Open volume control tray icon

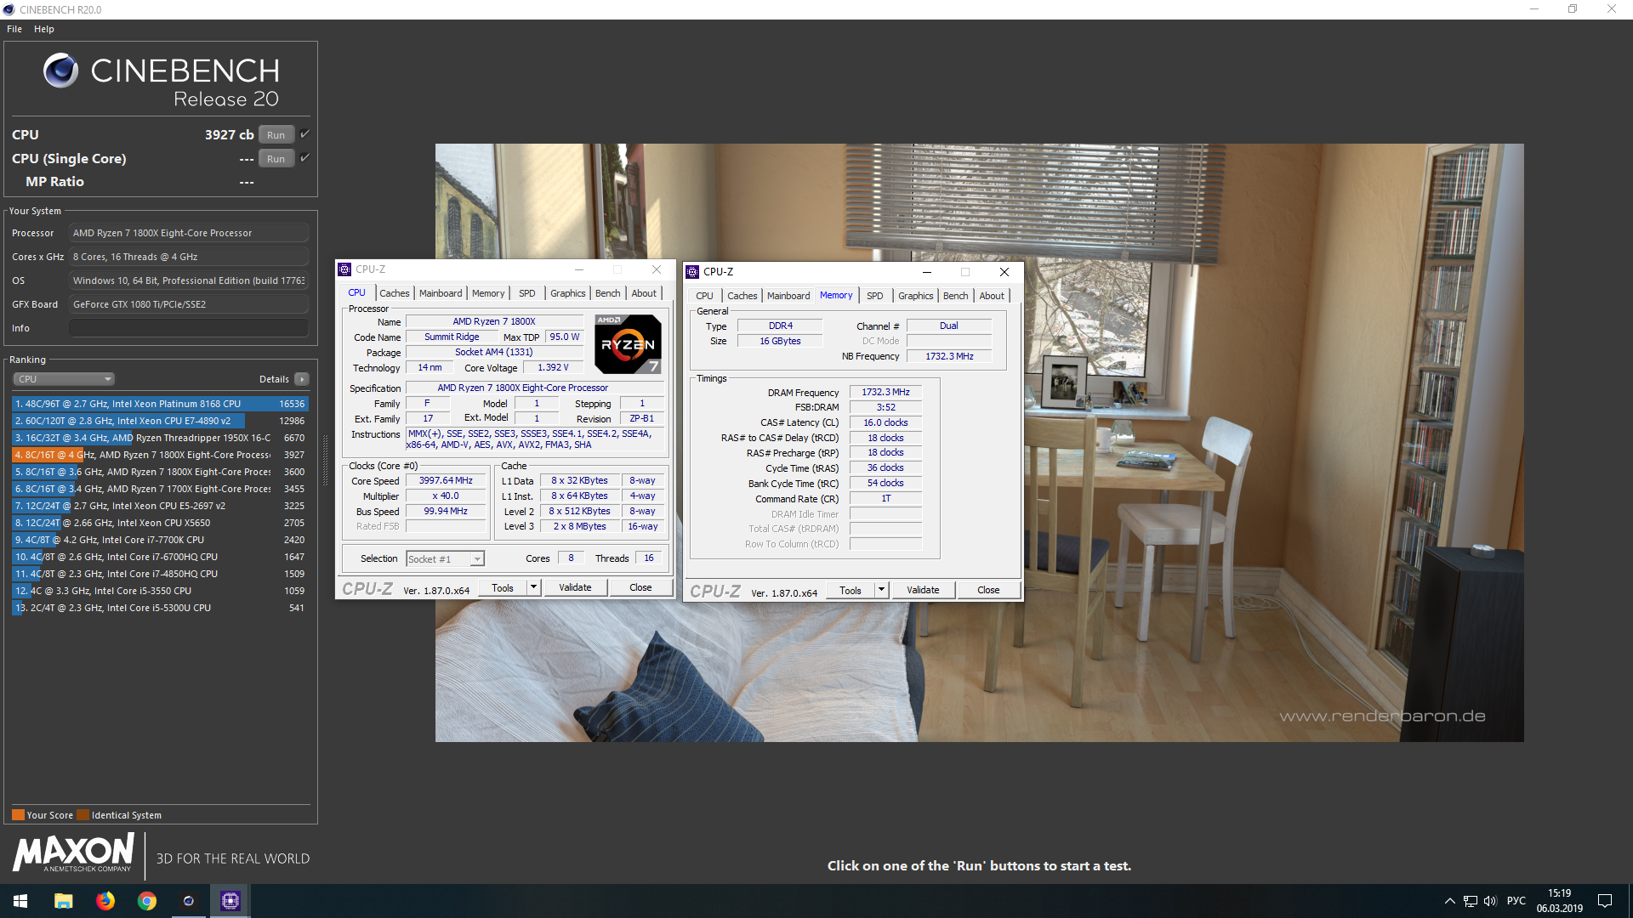pyautogui.click(x=1490, y=901)
